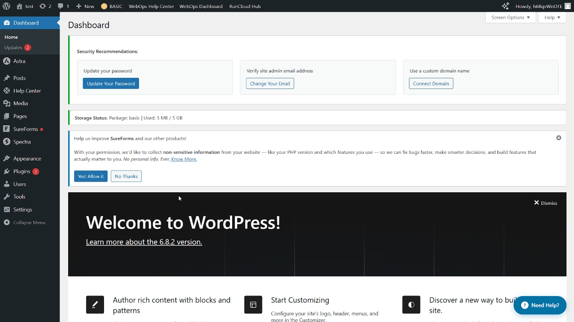Open Spectra from the sidebar

tap(22, 142)
